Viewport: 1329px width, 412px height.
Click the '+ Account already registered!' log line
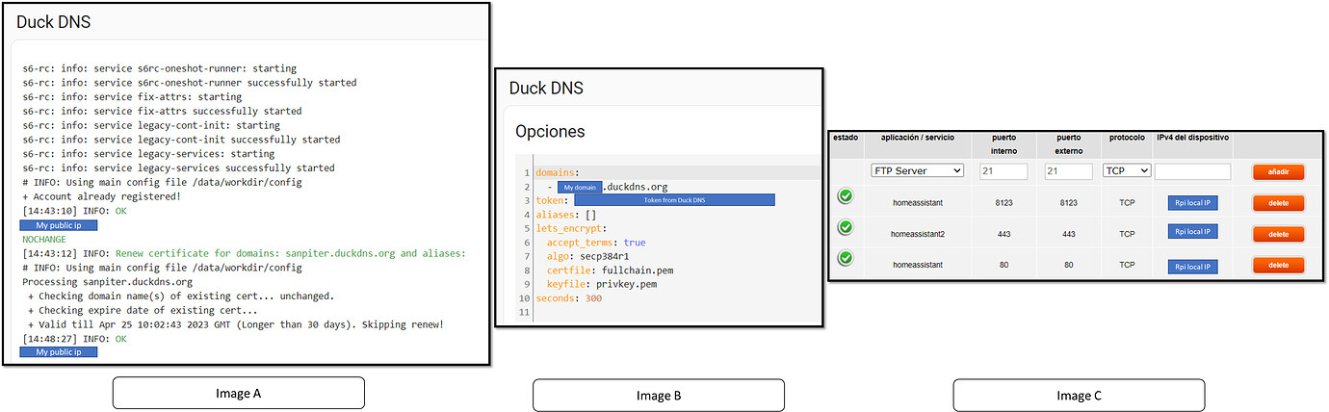pos(102,196)
